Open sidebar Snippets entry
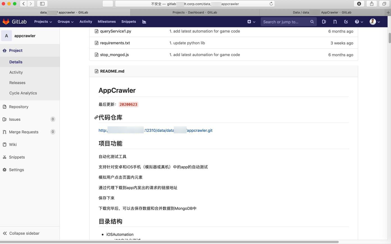 [17, 157]
